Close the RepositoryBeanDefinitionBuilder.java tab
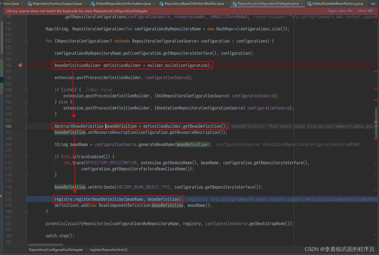Image resolution: width=379 pixels, height=255 pixels. point(227,4)
